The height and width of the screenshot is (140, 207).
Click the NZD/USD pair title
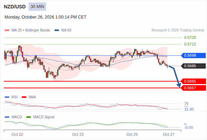15,7
